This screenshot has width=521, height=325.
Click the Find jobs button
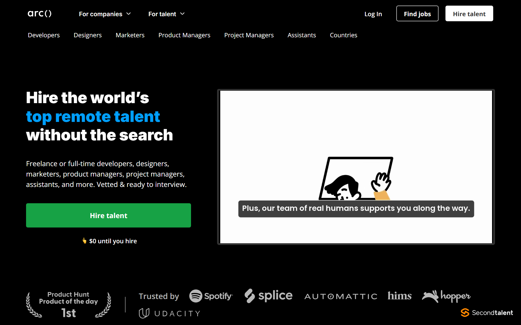pyautogui.click(x=417, y=14)
